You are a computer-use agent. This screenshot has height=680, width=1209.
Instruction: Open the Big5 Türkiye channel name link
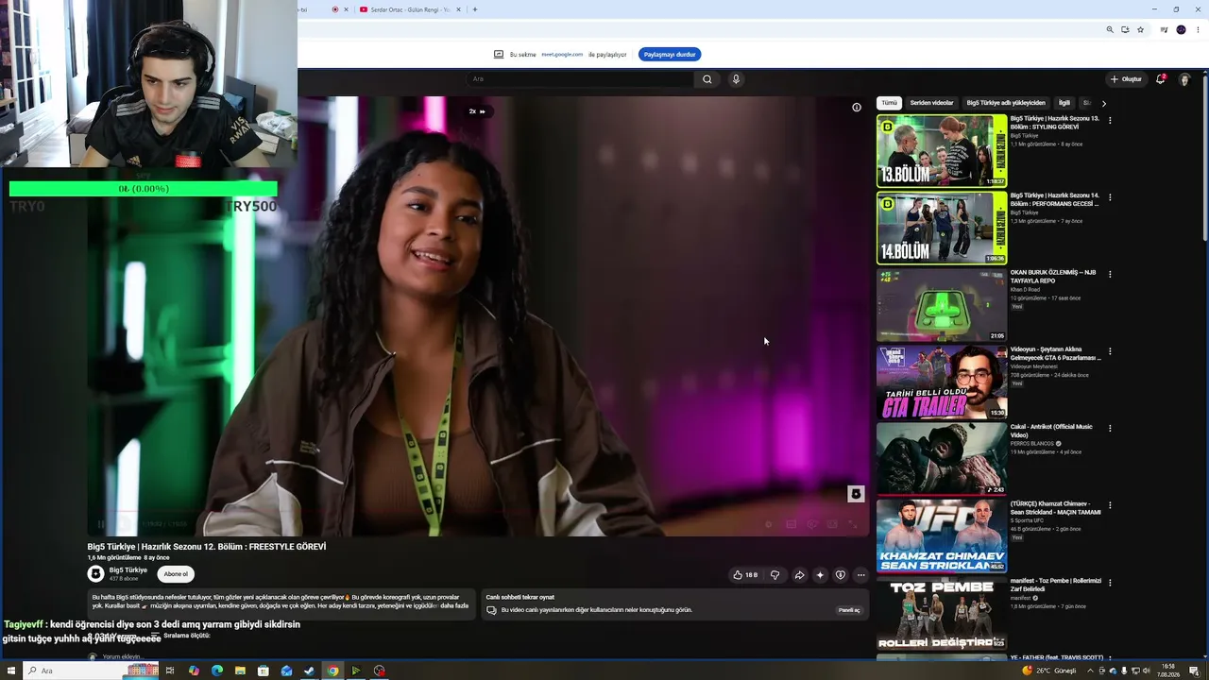click(128, 570)
